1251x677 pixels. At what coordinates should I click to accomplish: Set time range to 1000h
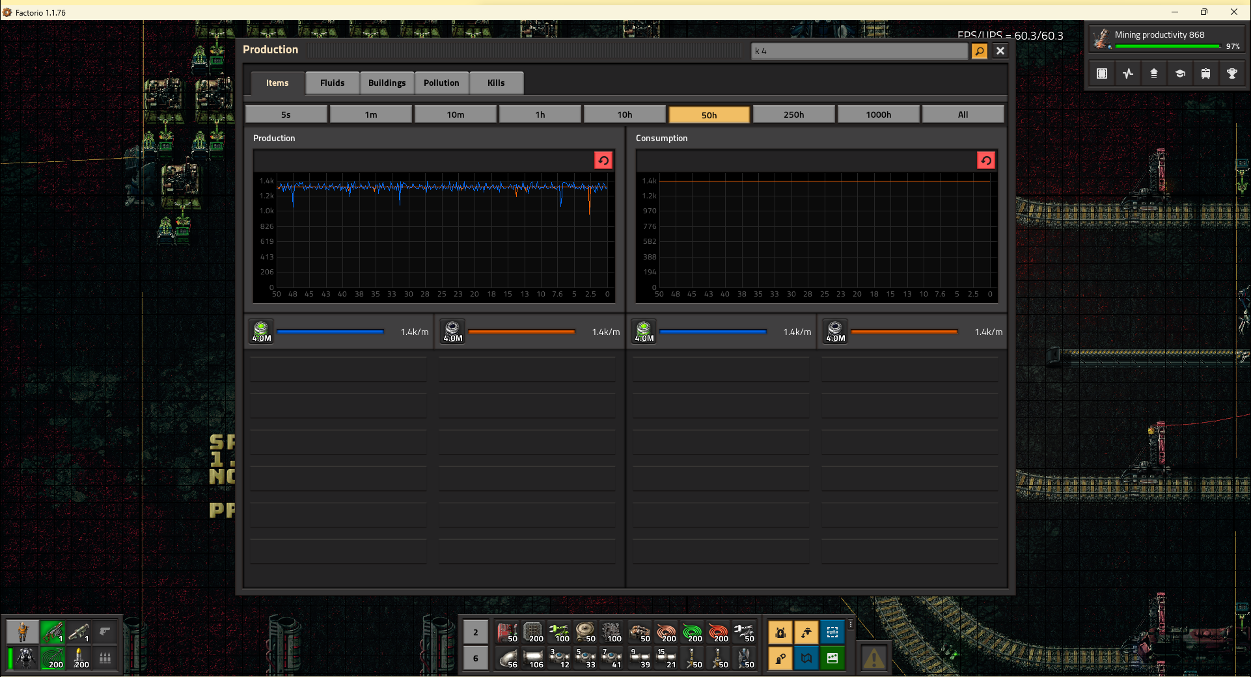(x=879, y=114)
